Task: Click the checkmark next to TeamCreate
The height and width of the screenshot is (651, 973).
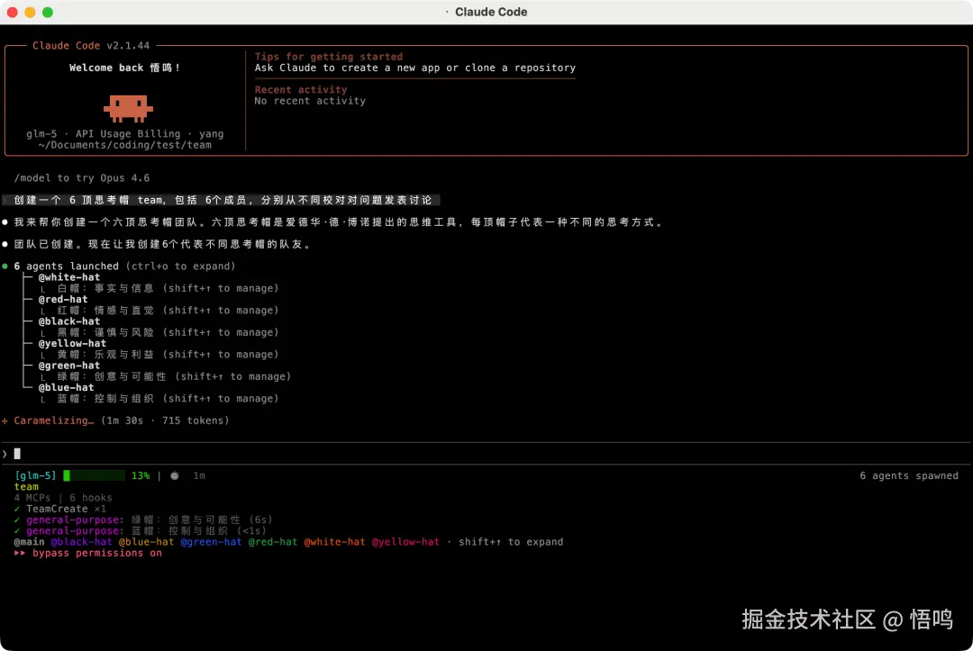Action: [17, 509]
